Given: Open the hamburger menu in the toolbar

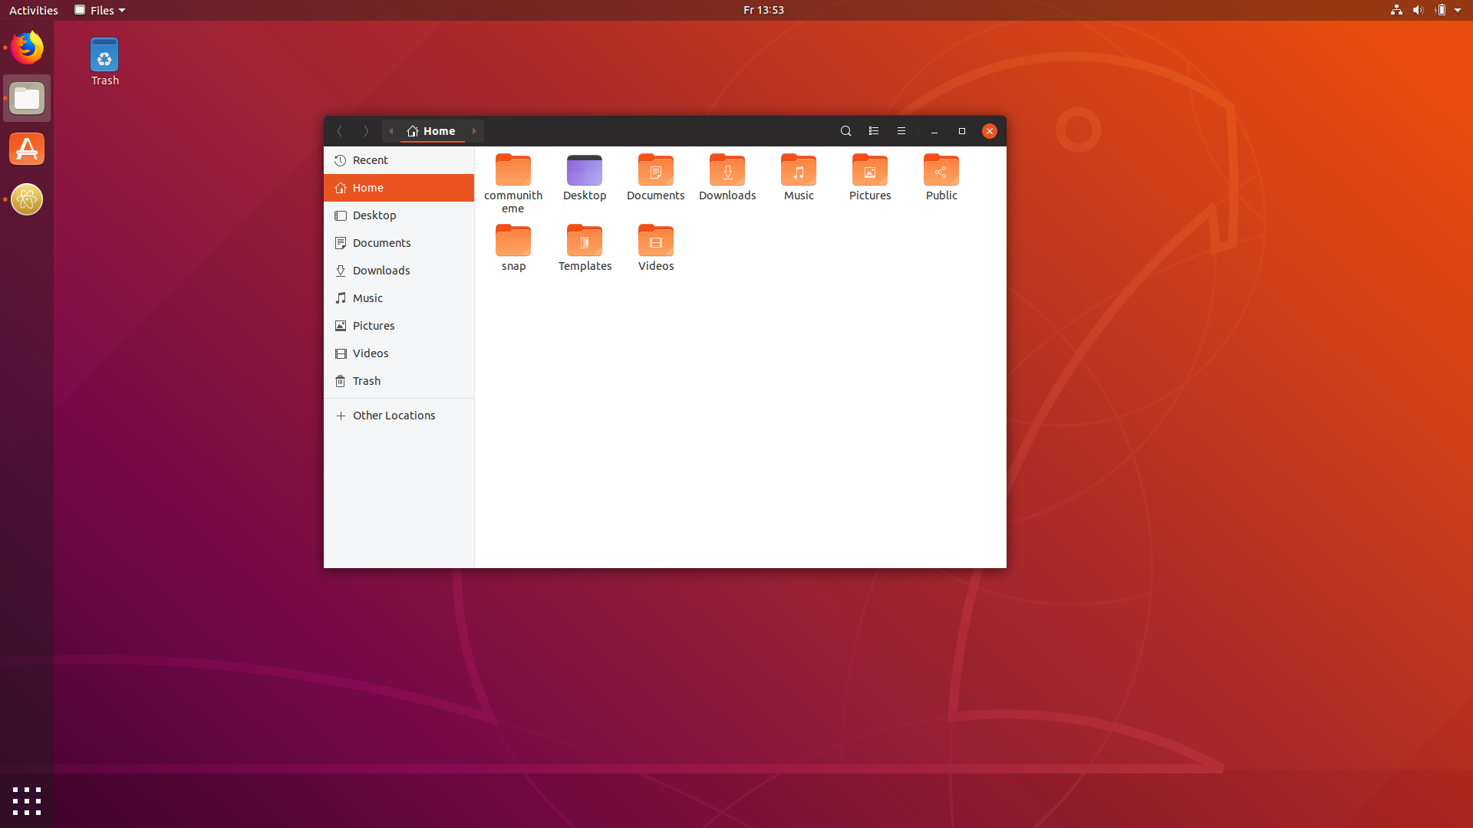Looking at the screenshot, I should tap(901, 130).
